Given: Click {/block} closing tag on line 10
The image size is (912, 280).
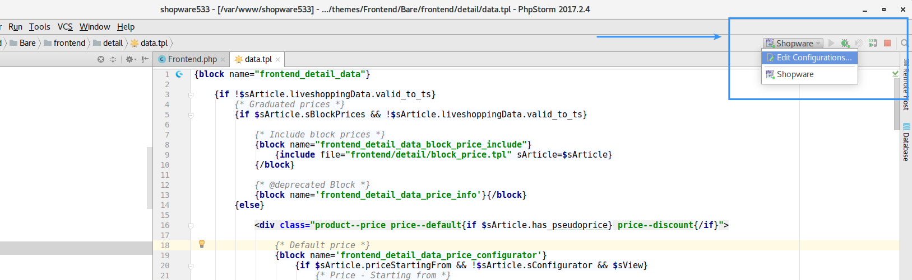Looking at the screenshot, I should [x=275, y=165].
